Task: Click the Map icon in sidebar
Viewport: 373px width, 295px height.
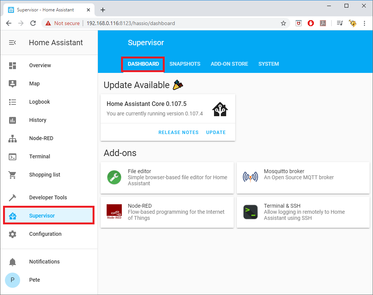Action: (x=13, y=84)
